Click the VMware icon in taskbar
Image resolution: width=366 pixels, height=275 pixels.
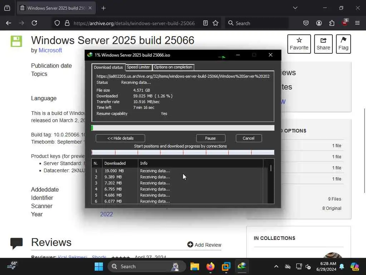(x=226, y=266)
